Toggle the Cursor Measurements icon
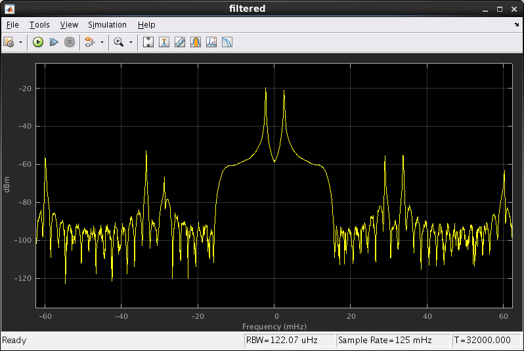The height and width of the screenshot is (351, 524). click(164, 42)
